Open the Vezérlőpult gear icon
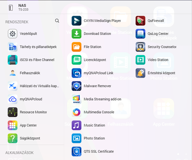The height and width of the screenshot is (160, 192). [x=12, y=34]
